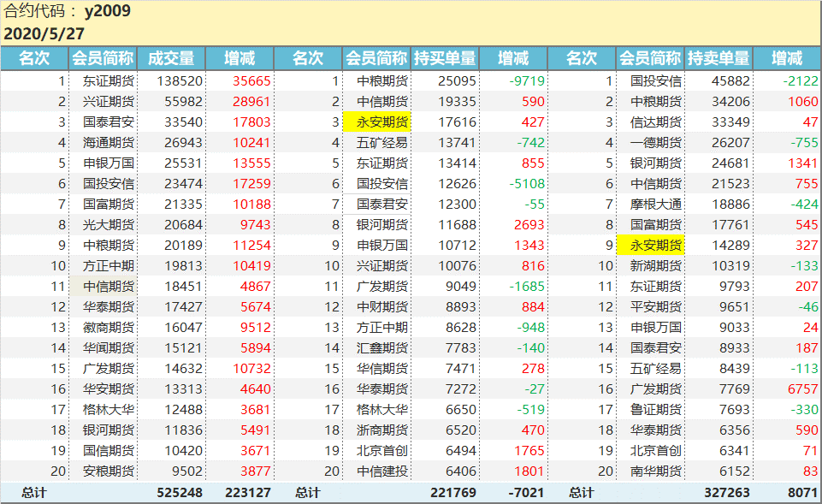Select the volume value 138520
The height and width of the screenshot is (504, 822).
180,81
